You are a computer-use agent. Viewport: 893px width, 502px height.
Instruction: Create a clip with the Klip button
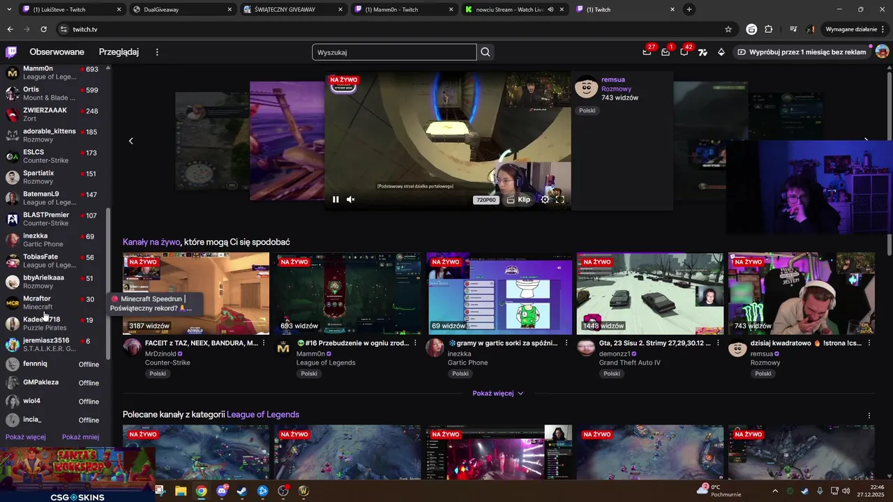tap(518, 199)
